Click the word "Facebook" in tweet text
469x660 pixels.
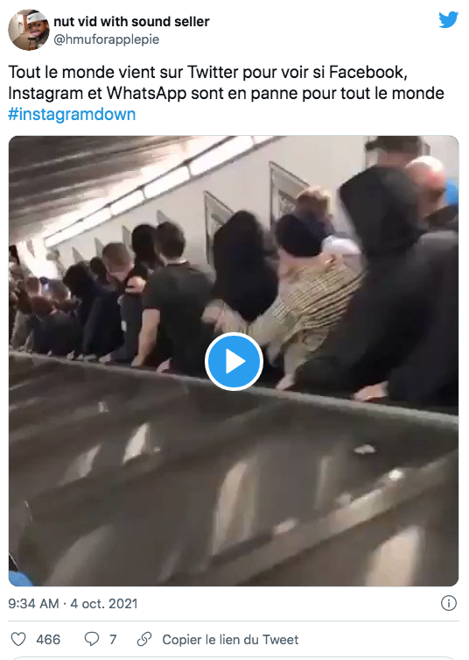click(x=368, y=72)
